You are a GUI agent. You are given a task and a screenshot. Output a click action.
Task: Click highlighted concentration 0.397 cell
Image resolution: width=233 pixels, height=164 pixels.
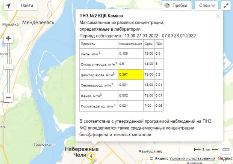click(131, 75)
